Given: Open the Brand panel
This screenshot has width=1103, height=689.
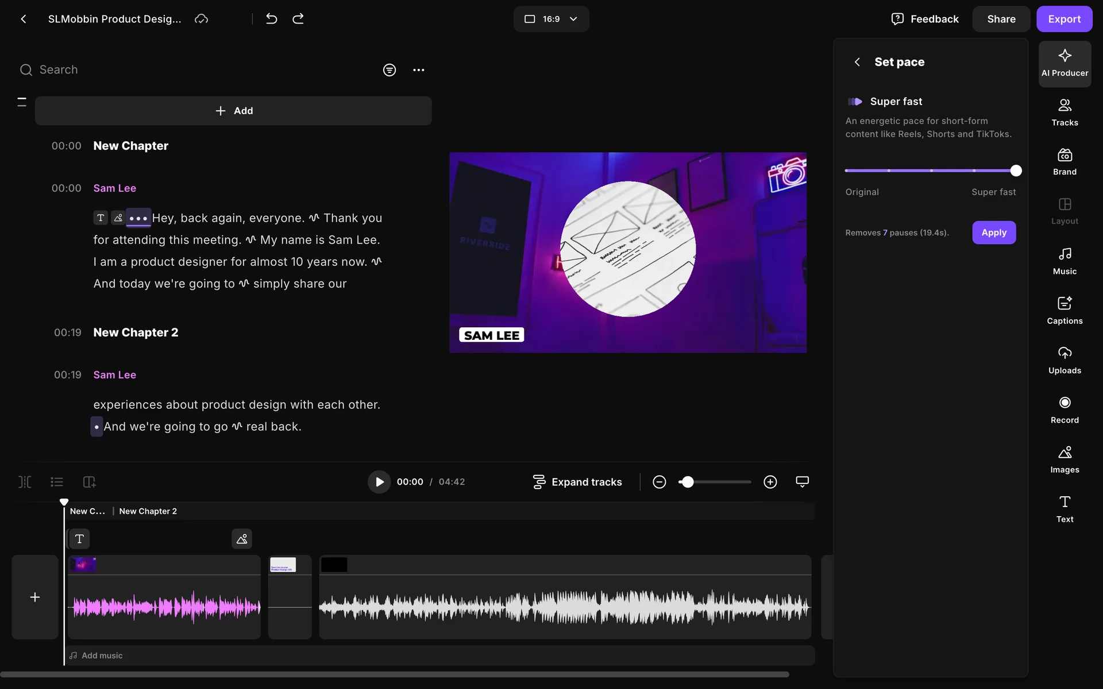Looking at the screenshot, I should click(1065, 162).
